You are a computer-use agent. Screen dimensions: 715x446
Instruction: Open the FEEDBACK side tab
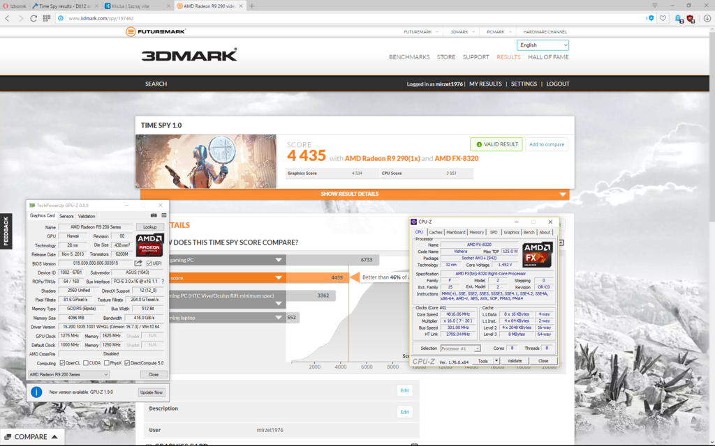(6, 231)
